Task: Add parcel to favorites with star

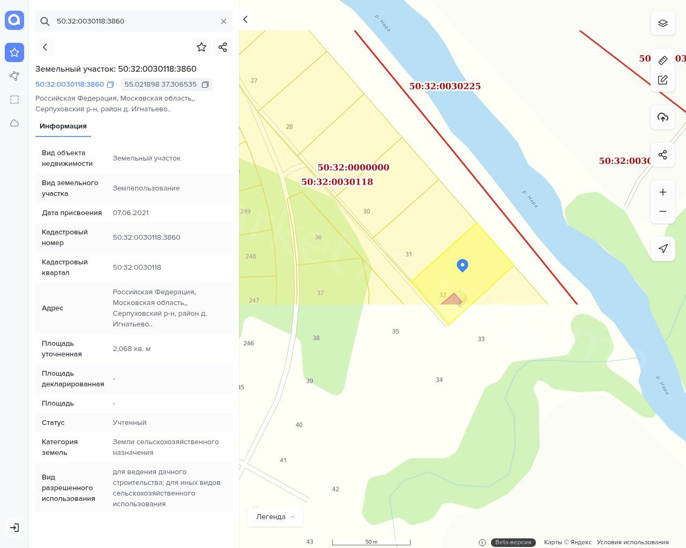Action: click(202, 47)
